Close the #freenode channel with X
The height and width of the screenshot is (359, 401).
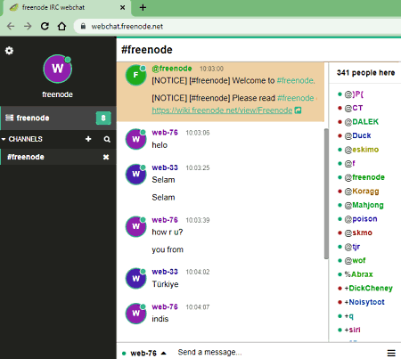coord(106,157)
